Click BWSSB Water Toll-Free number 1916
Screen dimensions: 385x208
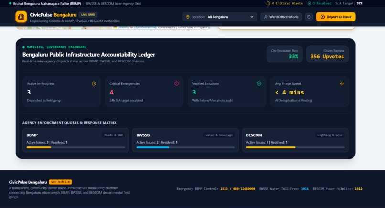tap(305, 189)
